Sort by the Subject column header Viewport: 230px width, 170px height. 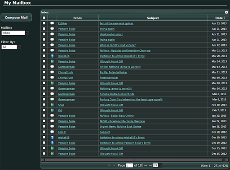(153, 18)
